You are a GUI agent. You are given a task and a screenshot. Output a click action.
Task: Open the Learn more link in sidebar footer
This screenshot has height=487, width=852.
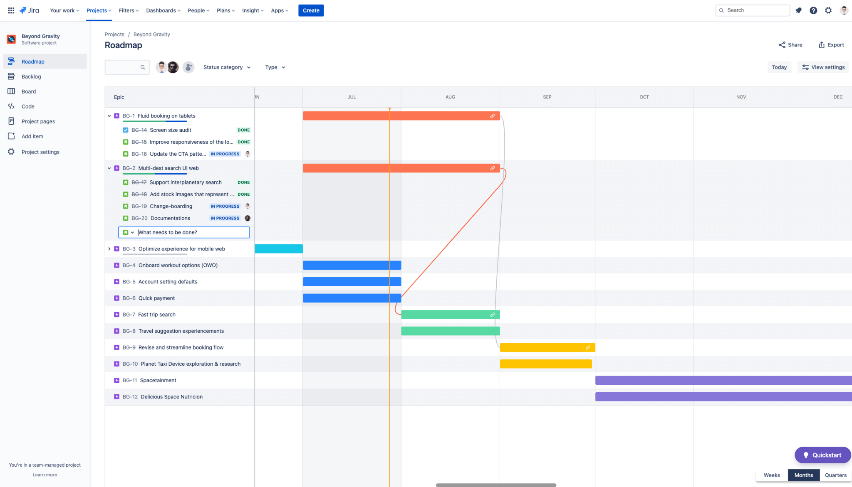(x=45, y=475)
